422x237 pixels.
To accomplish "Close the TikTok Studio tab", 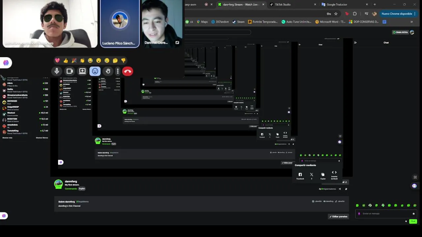I will [x=315, y=5].
